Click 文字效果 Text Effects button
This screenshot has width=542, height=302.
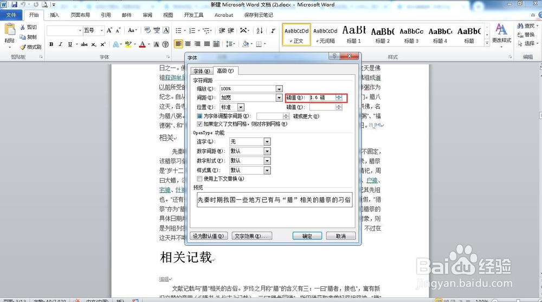pos(251,236)
